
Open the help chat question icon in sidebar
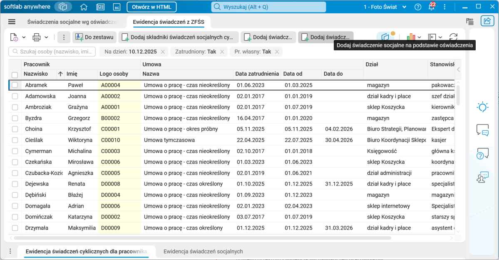pos(482,154)
